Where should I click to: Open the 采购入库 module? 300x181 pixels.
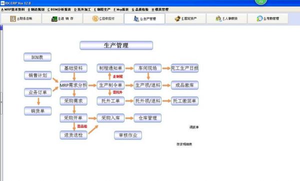tap(111, 118)
